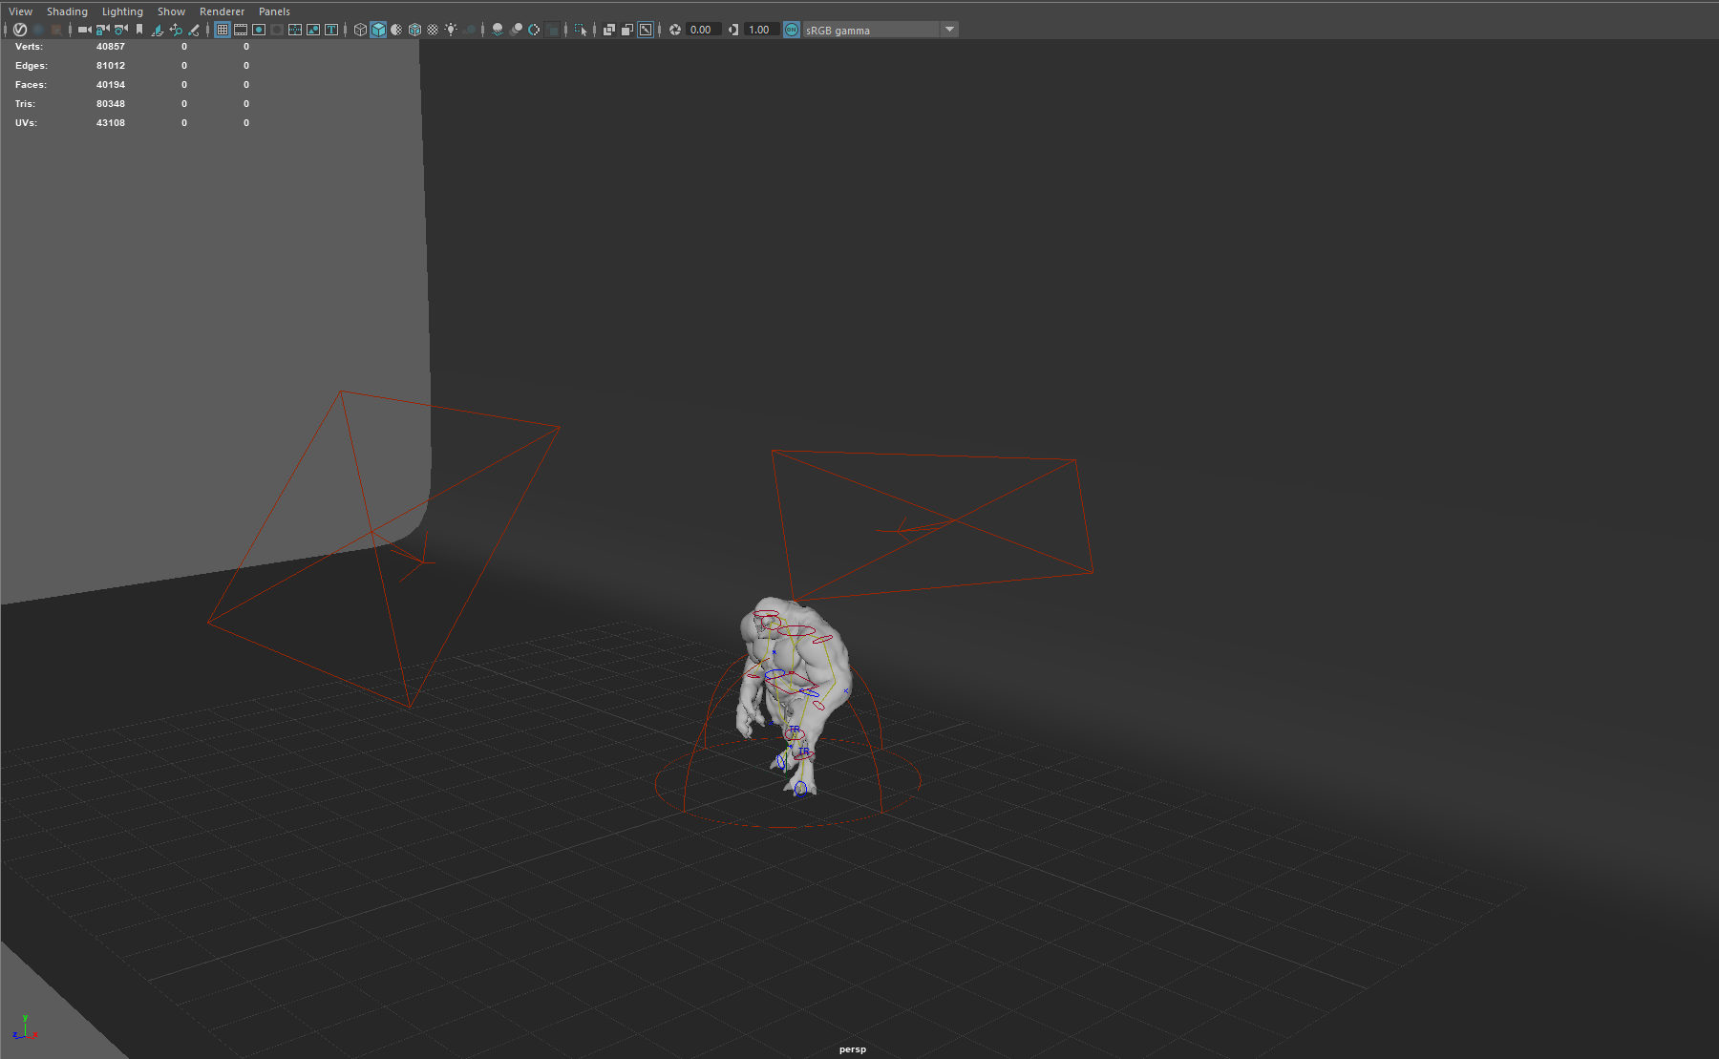Toggle the X-Ray Joints icon

click(646, 30)
